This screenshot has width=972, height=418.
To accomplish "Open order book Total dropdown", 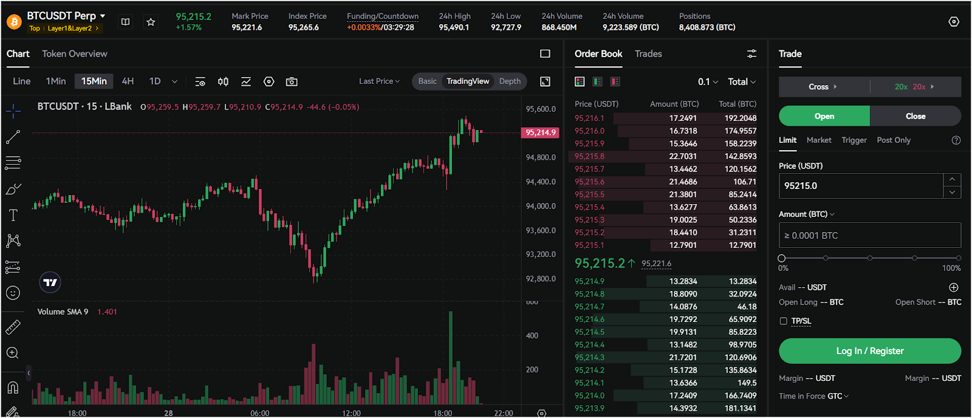I will (x=742, y=81).
